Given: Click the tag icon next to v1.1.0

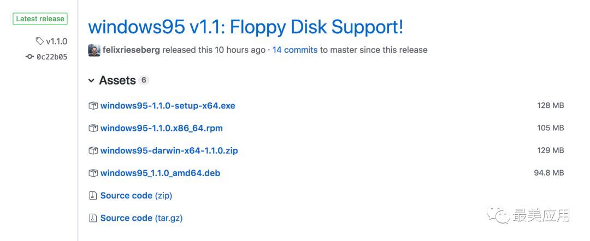Looking at the screenshot, I should click(x=39, y=41).
